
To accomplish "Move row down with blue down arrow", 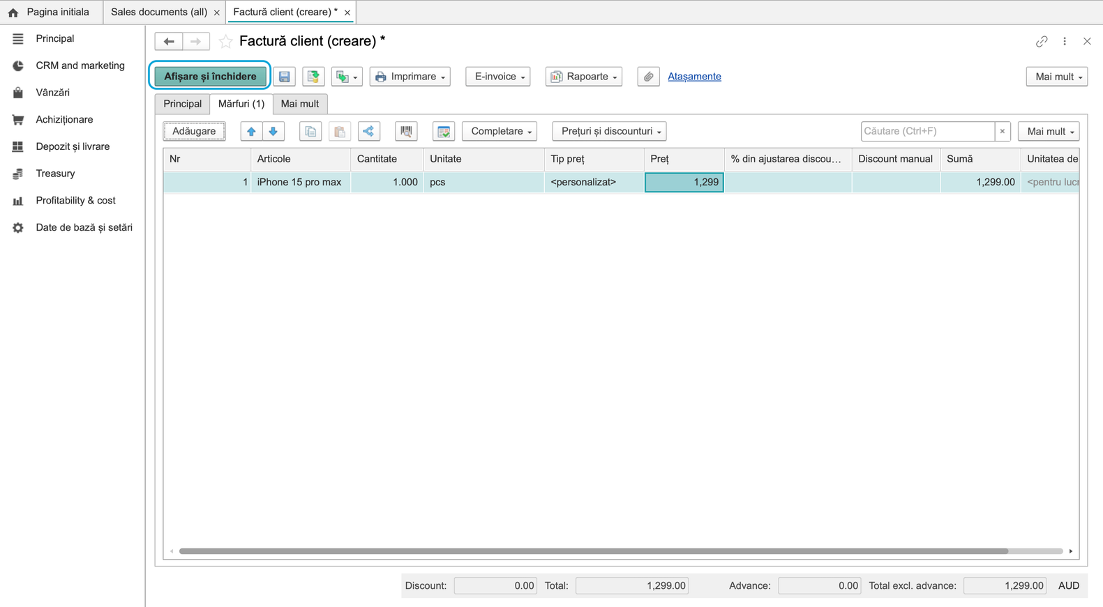I will point(273,131).
